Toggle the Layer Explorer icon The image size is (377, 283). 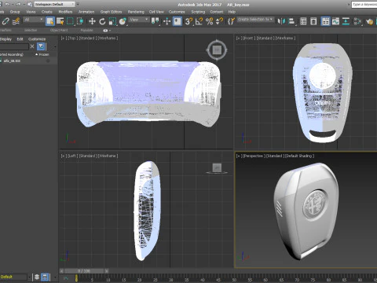pyautogui.click(x=313, y=21)
